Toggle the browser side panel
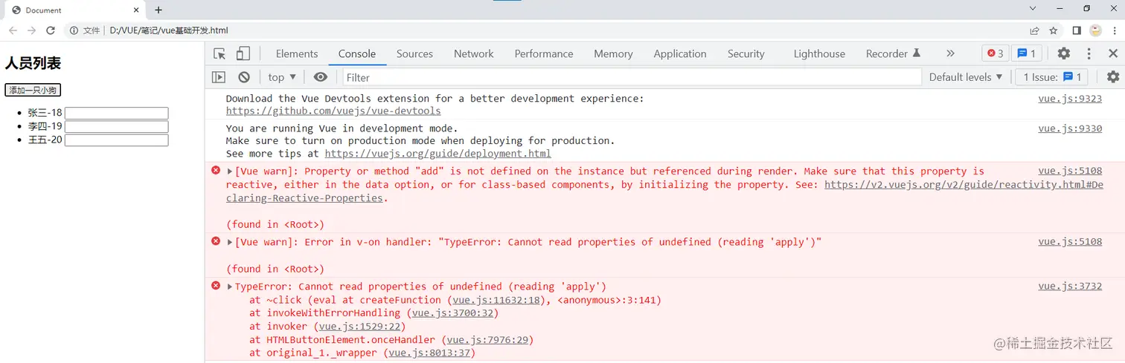This screenshot has width=1125, height=363. pos(1076,30)
